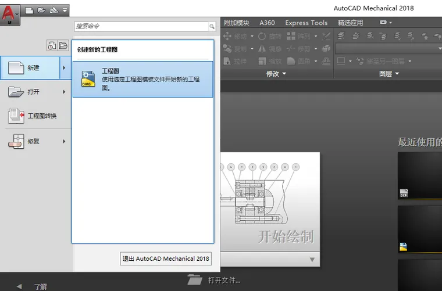The height and width of the screenshot is (291, 442).
Task: Expand the 修改 panel title
Action: tap(276, 74)
